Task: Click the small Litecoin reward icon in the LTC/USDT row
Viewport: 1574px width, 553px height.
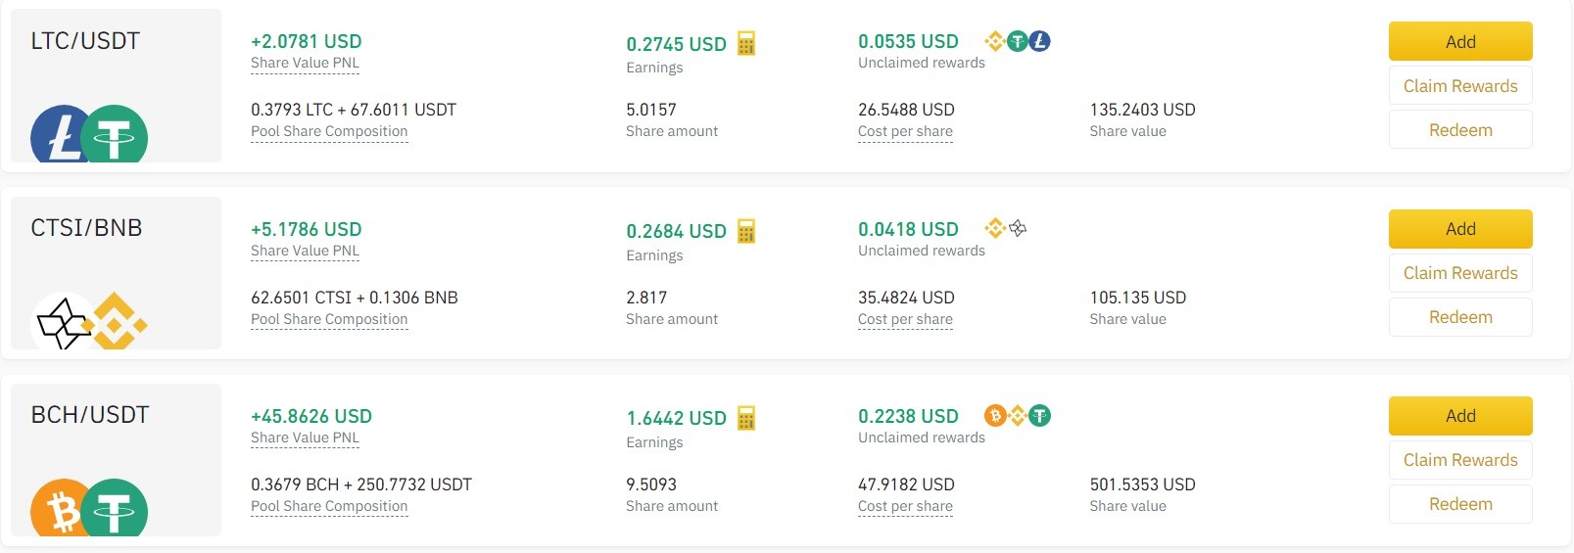Action: [x=1040, y=41]
